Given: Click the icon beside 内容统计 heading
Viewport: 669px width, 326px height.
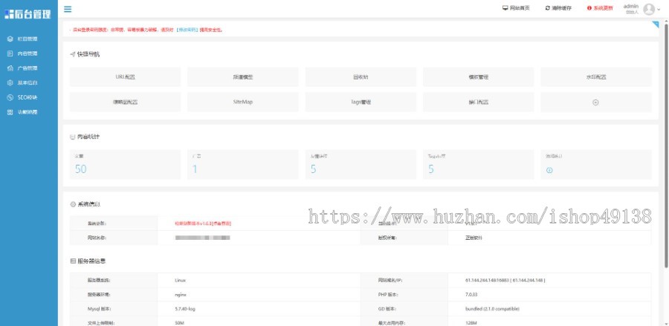Looking at the screenshot, I should 73,137.
